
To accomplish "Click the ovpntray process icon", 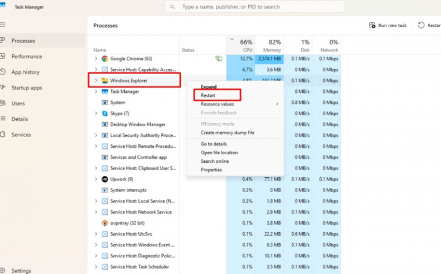I will tap(105, 223).
